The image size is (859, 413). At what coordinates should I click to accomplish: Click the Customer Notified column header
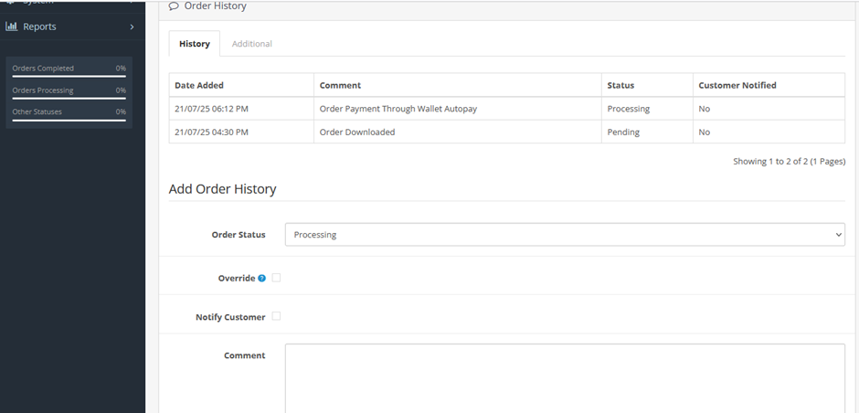coord(737,86)
